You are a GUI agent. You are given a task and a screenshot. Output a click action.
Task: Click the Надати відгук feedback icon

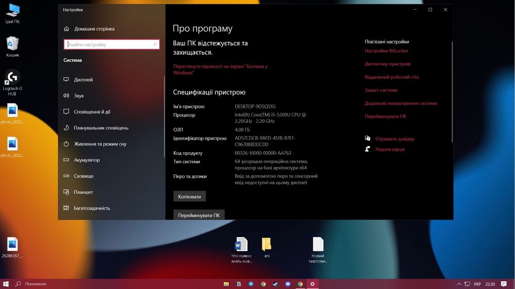[368, 149]
